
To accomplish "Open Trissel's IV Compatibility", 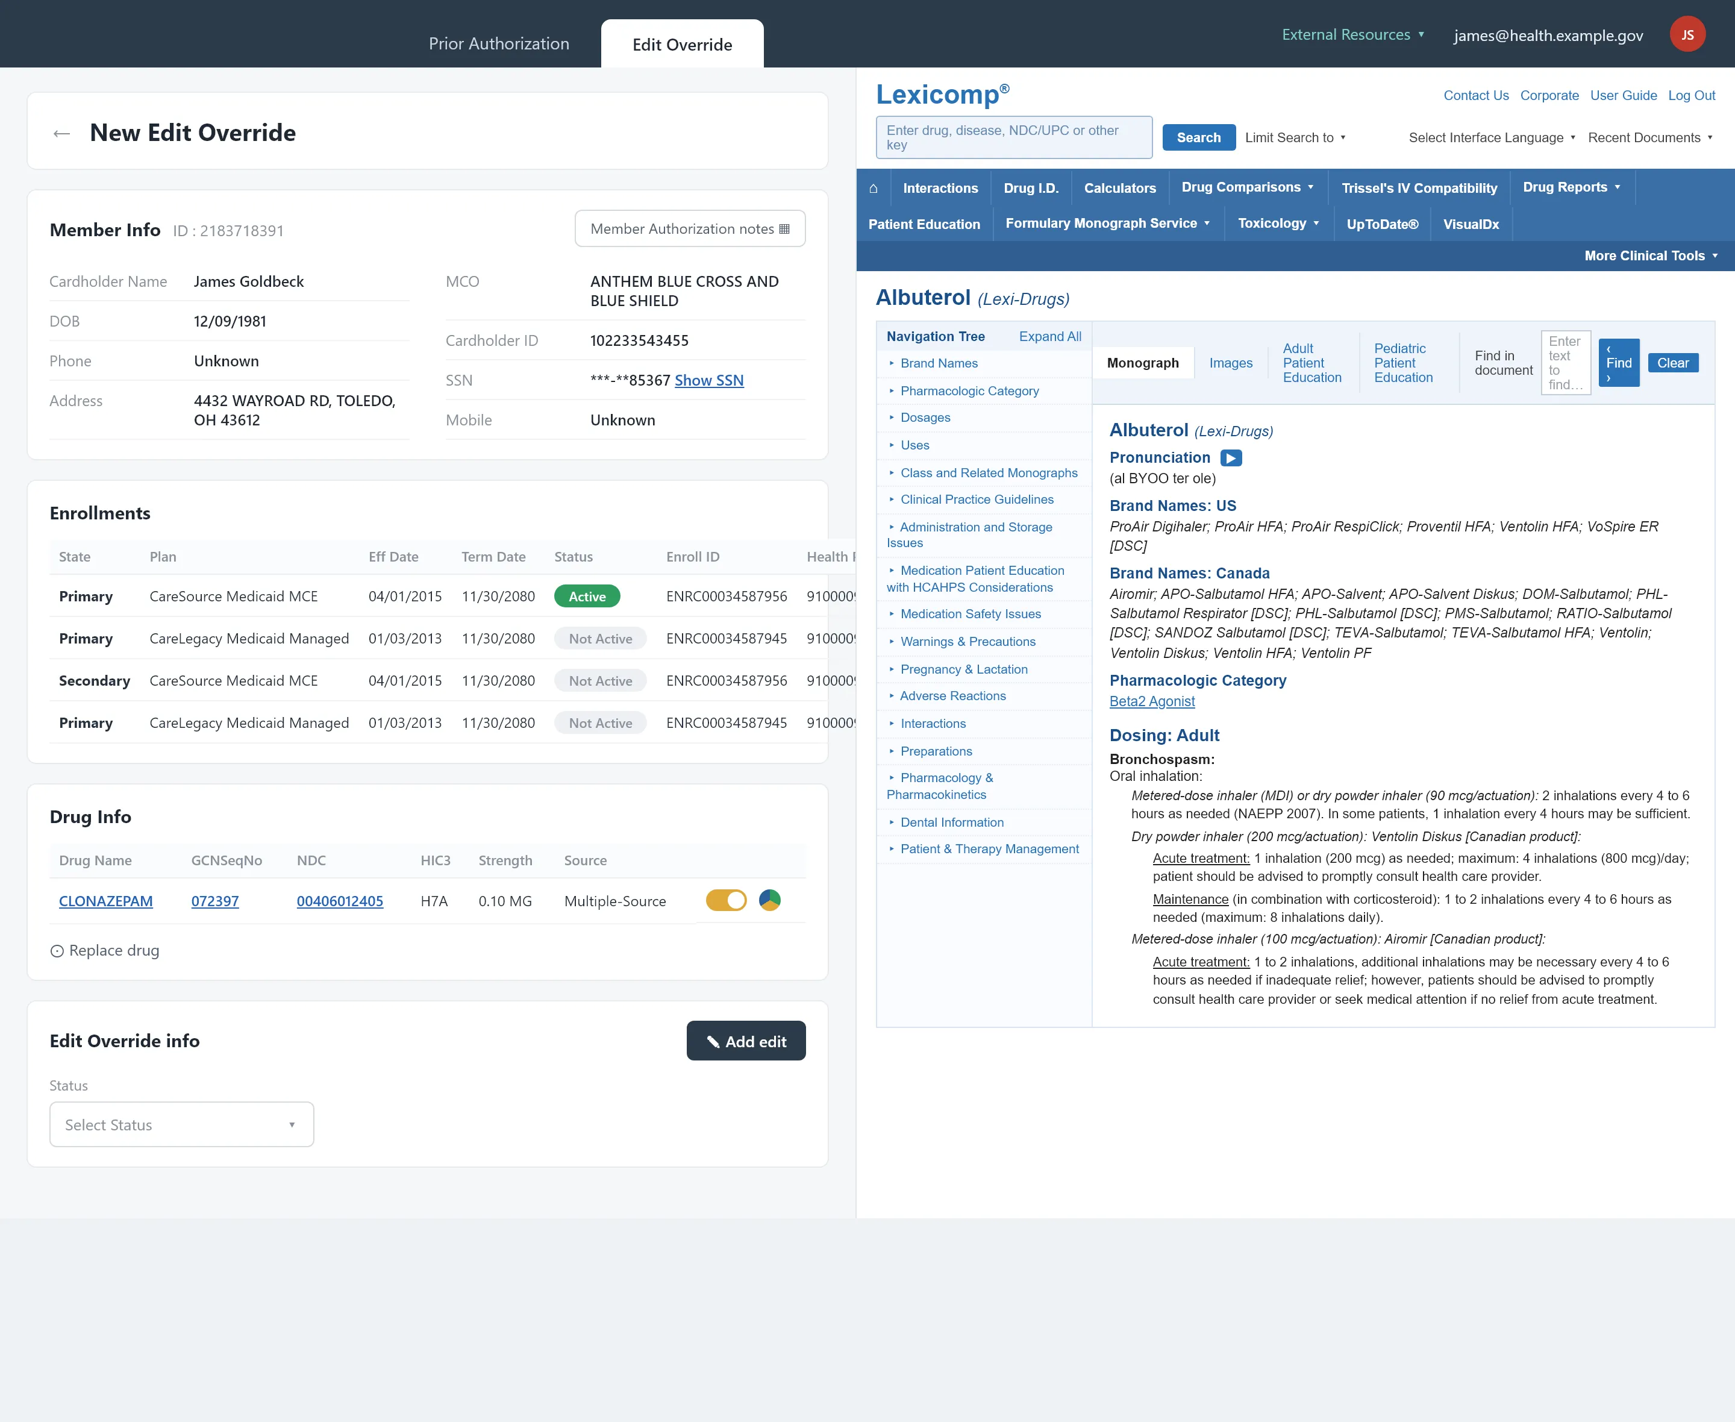I will click(x=1419, y=189).
